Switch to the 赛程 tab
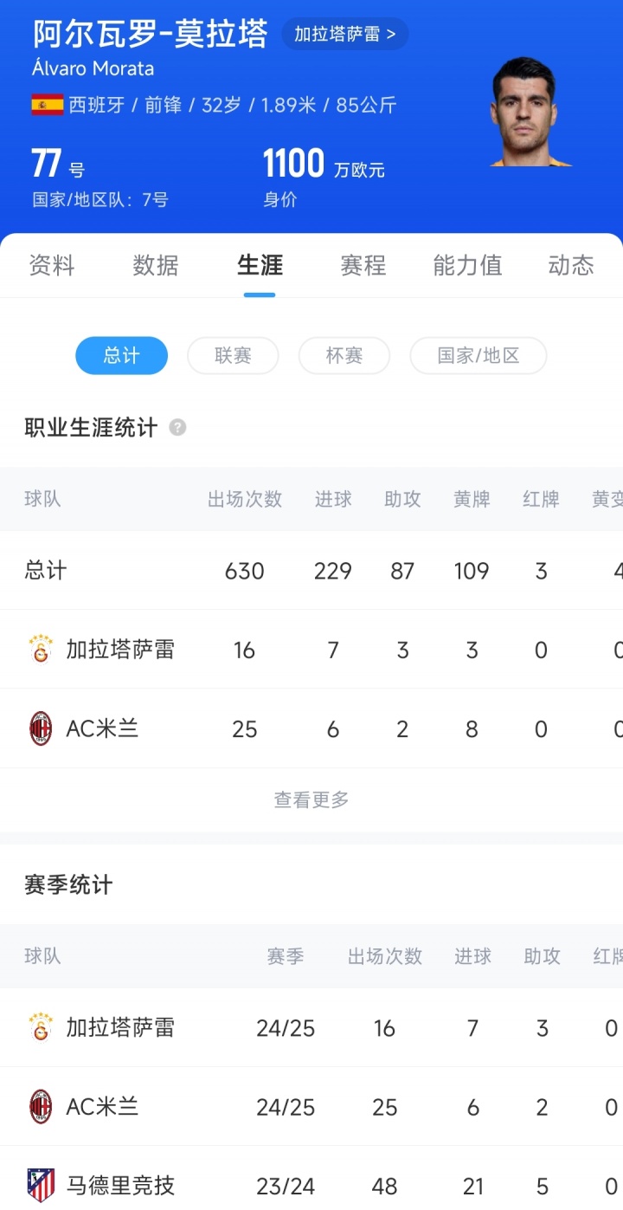Image resolution: width=623 pixels, height=1210 pixels. coord(363,265)
